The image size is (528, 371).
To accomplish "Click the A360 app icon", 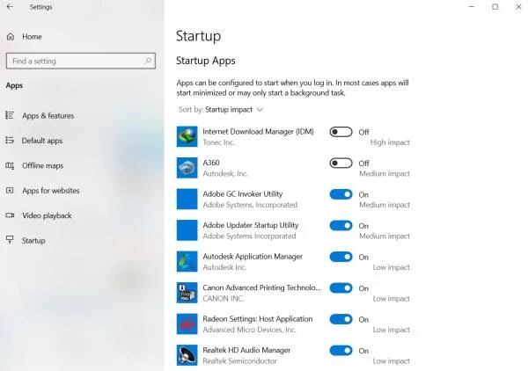I will (187, 168).
